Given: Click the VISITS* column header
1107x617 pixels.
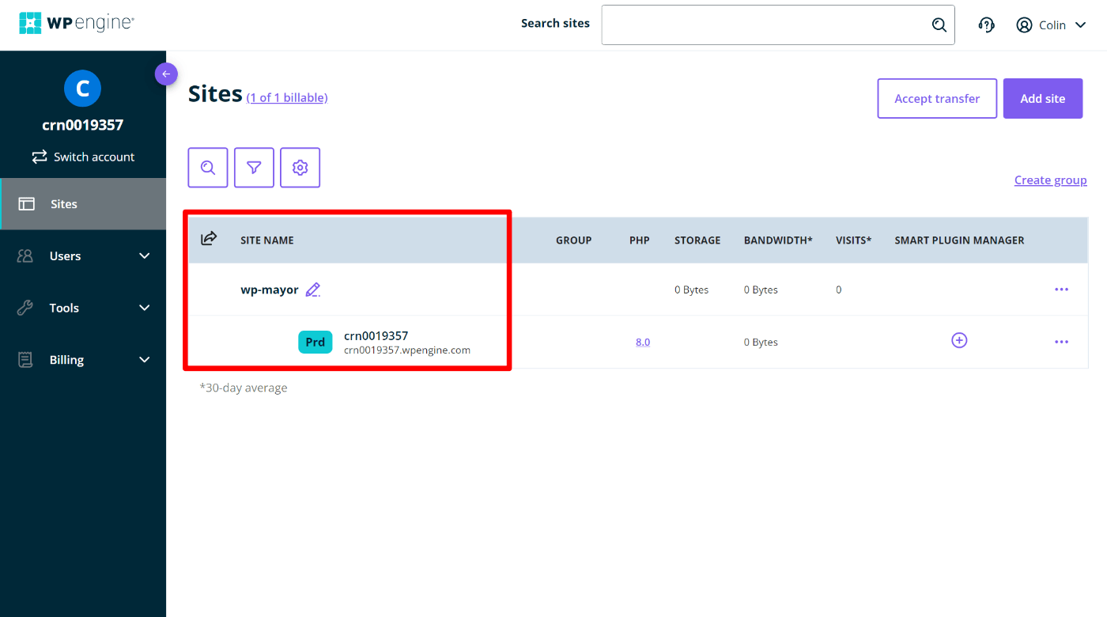Looking at the screenshot, I should click(x=853, y=240).
